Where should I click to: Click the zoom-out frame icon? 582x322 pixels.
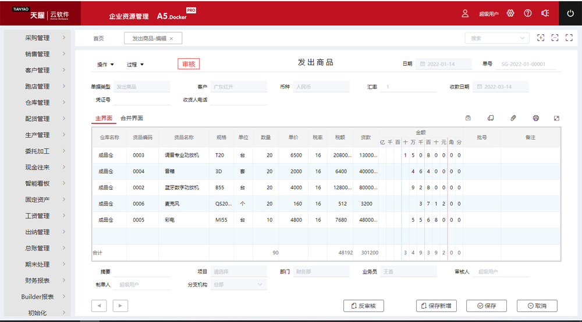tap(555, 38)
